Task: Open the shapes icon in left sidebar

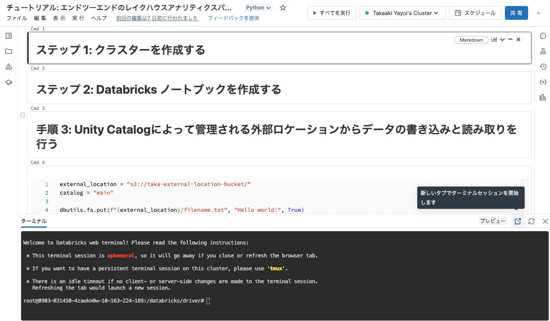Action: (x=9, y=67)
